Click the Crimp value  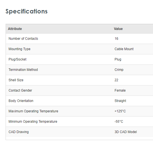click(119, 70)
